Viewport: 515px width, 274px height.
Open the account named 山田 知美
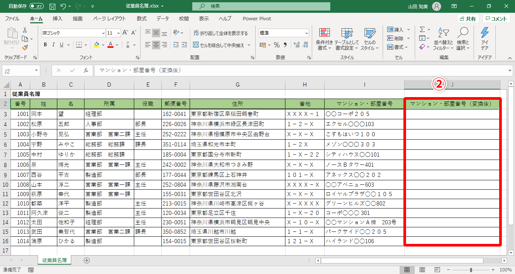(424, 6)
